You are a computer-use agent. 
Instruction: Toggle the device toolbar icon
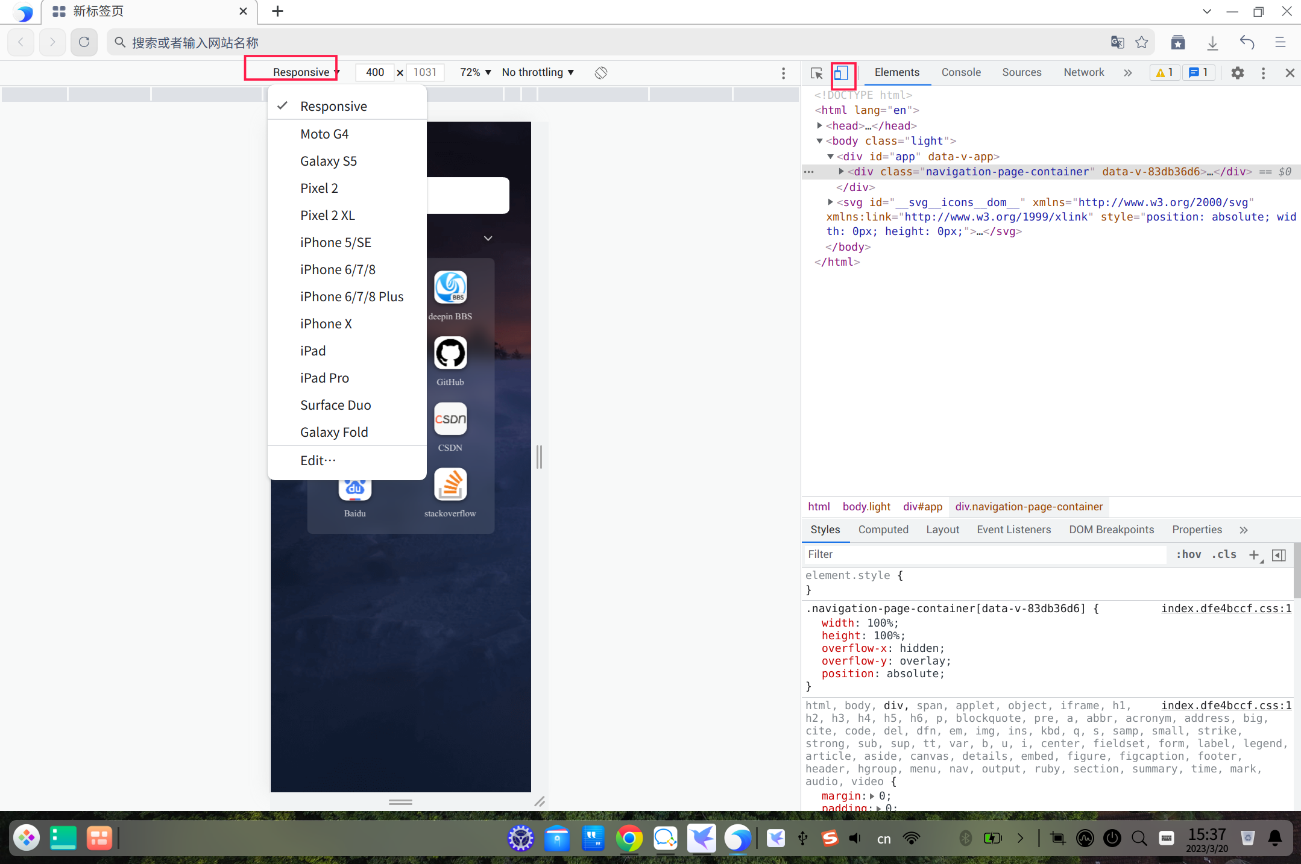tap(841, 73)
